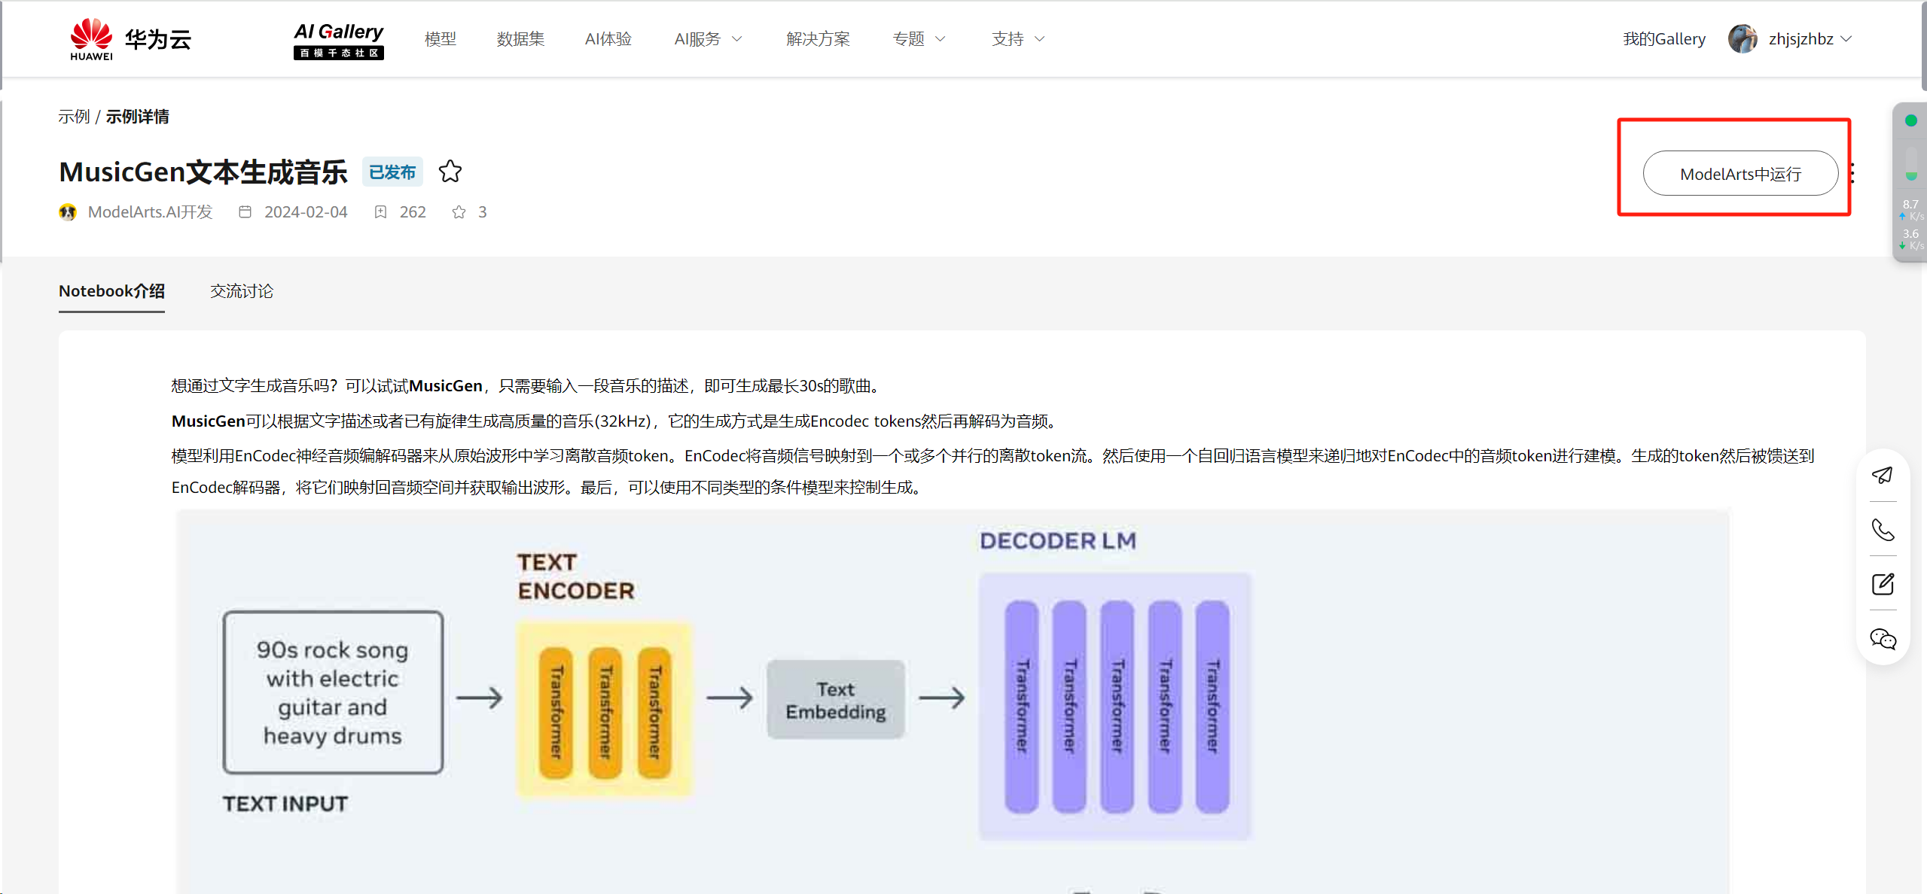1927x894 pixels.
Task: Open the 数据集 menu item
Action: 520,39
